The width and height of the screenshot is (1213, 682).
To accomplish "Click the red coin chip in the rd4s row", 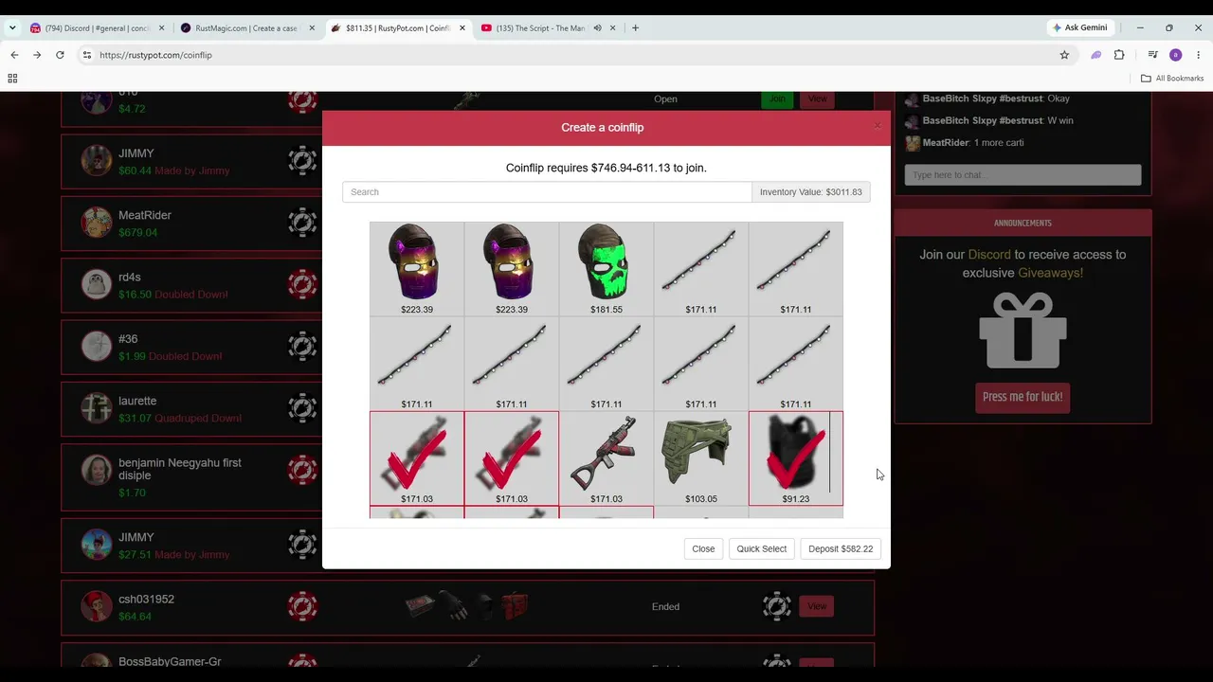I will point(302,284).
